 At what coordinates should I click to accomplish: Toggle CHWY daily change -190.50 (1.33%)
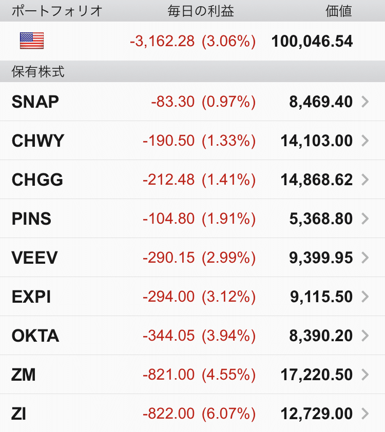(x=199, y=141)
